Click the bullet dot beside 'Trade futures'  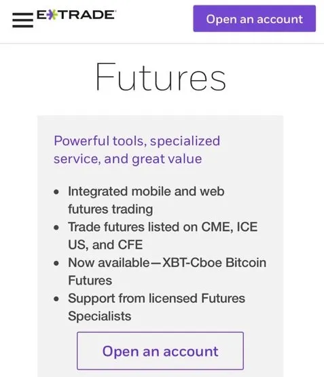[56, 228]
